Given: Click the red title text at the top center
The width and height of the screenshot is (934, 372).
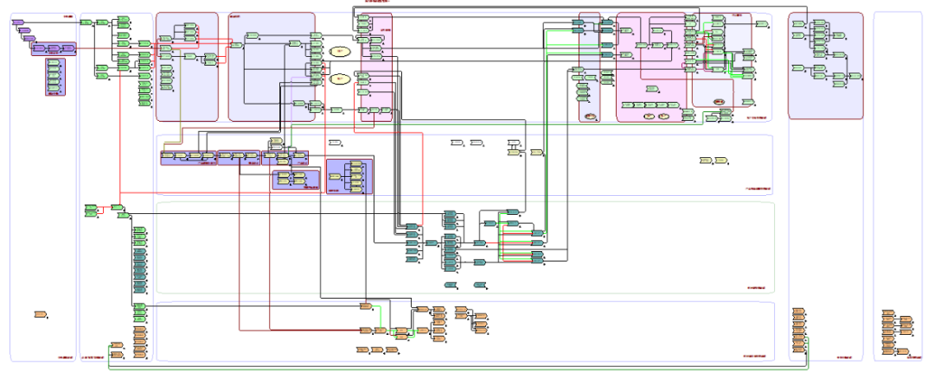Looking at the screenshot, I should pos(377,3).
